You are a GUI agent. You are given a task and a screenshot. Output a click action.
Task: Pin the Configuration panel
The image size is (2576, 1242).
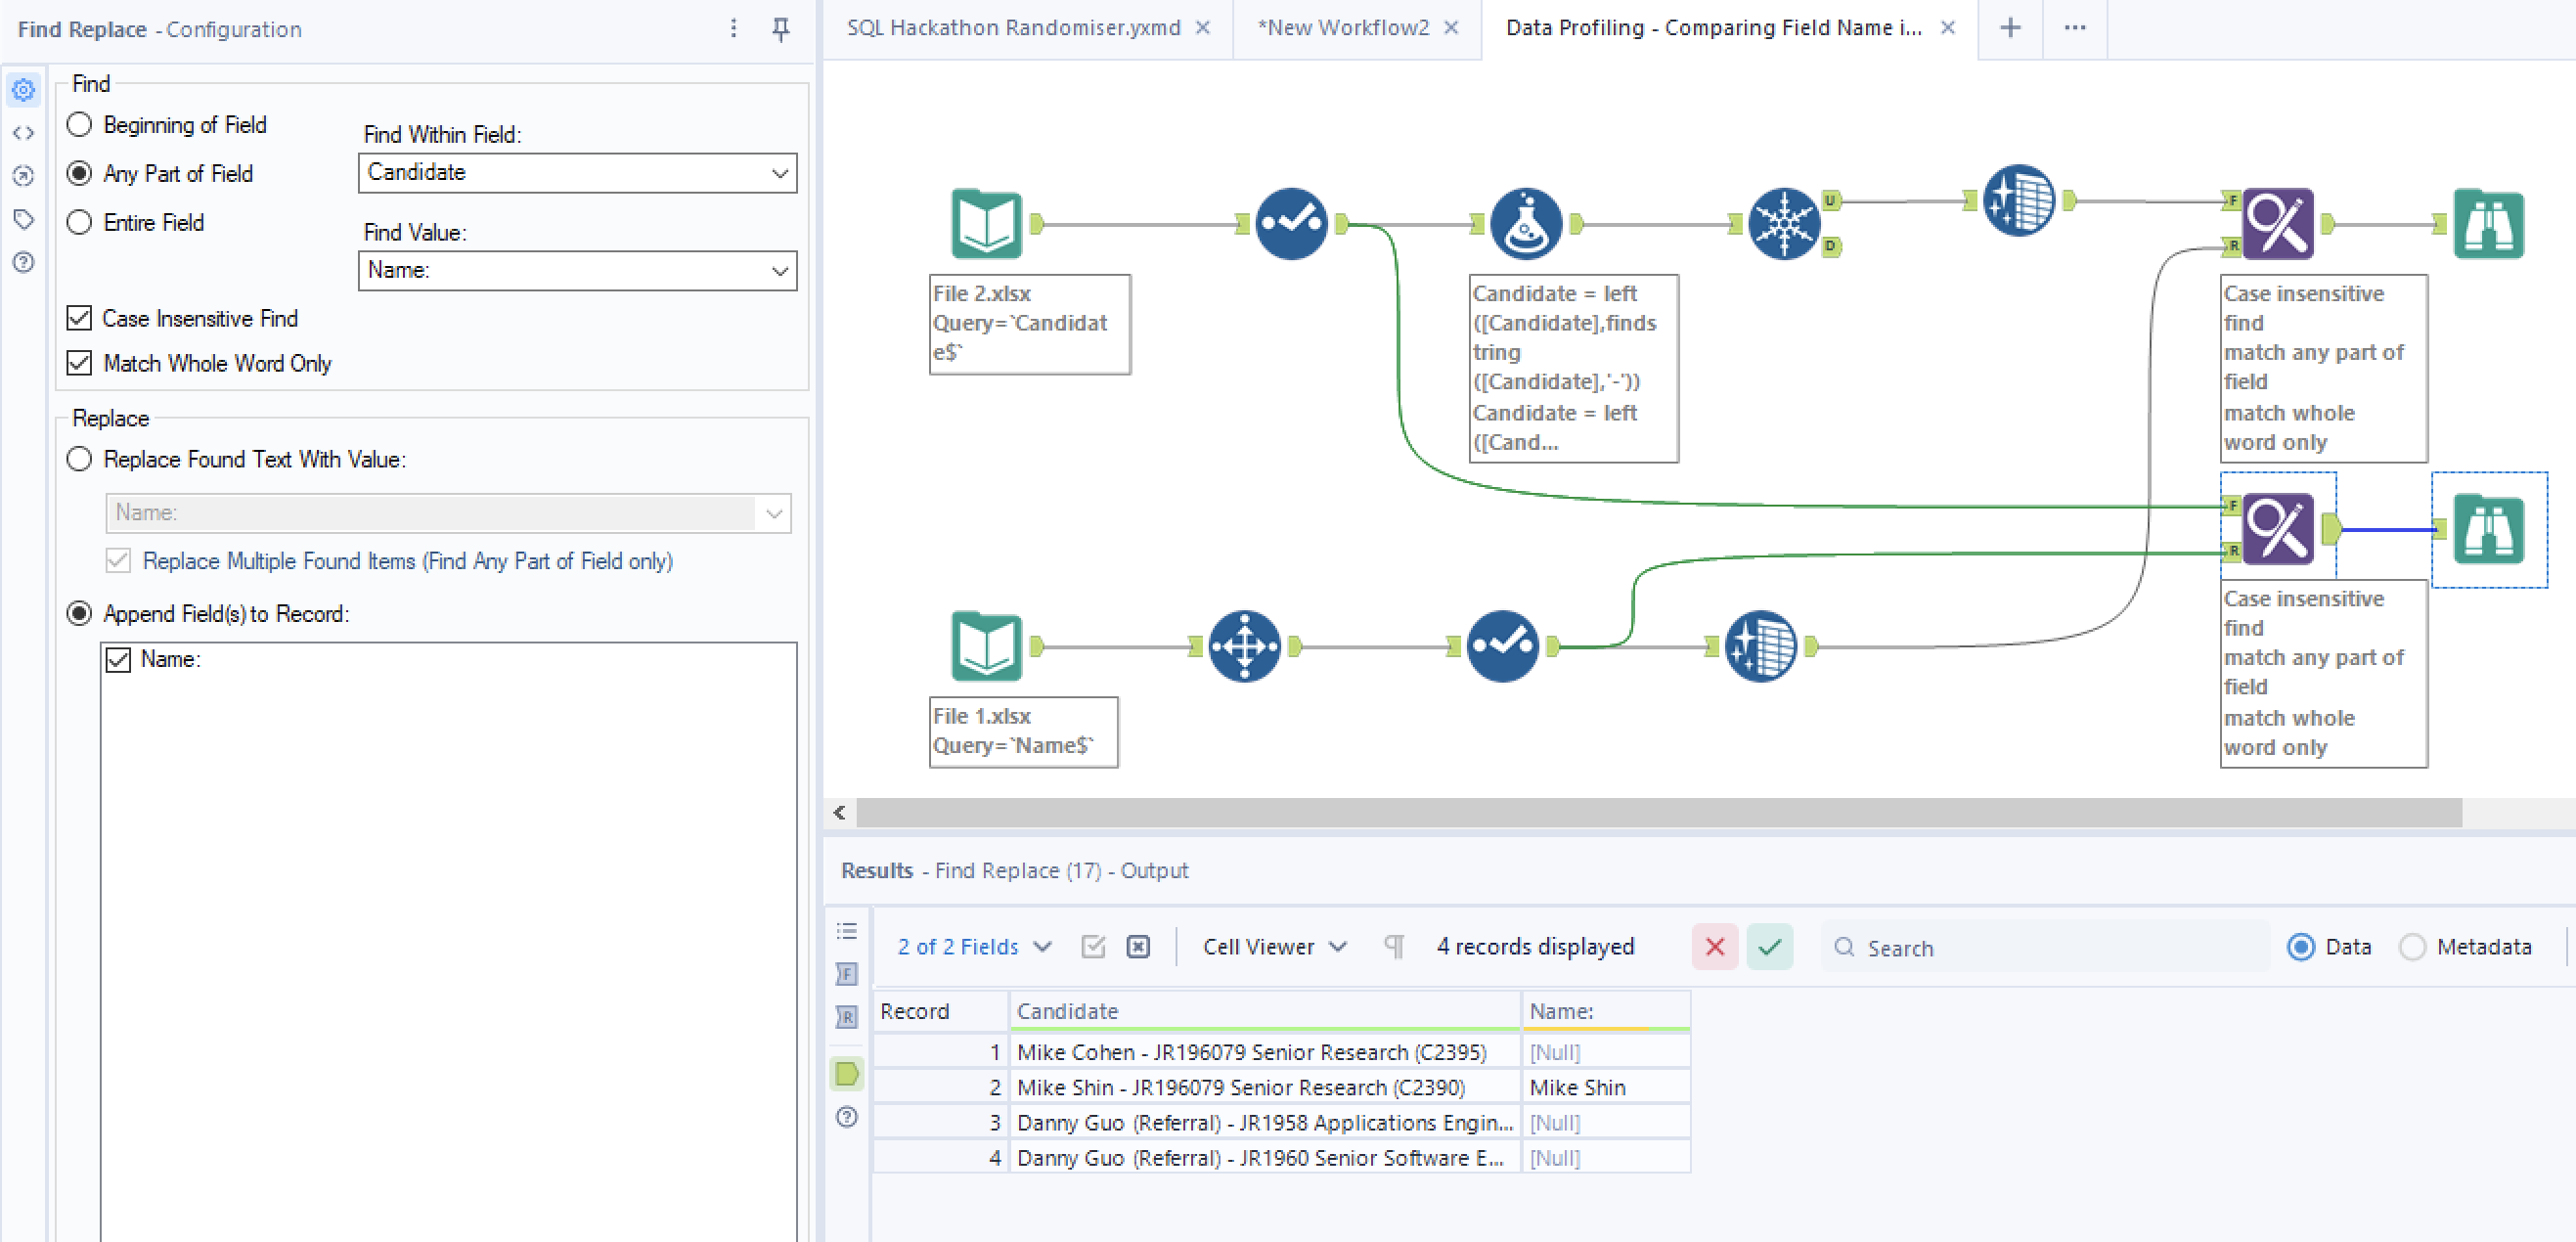coord(781,29)
